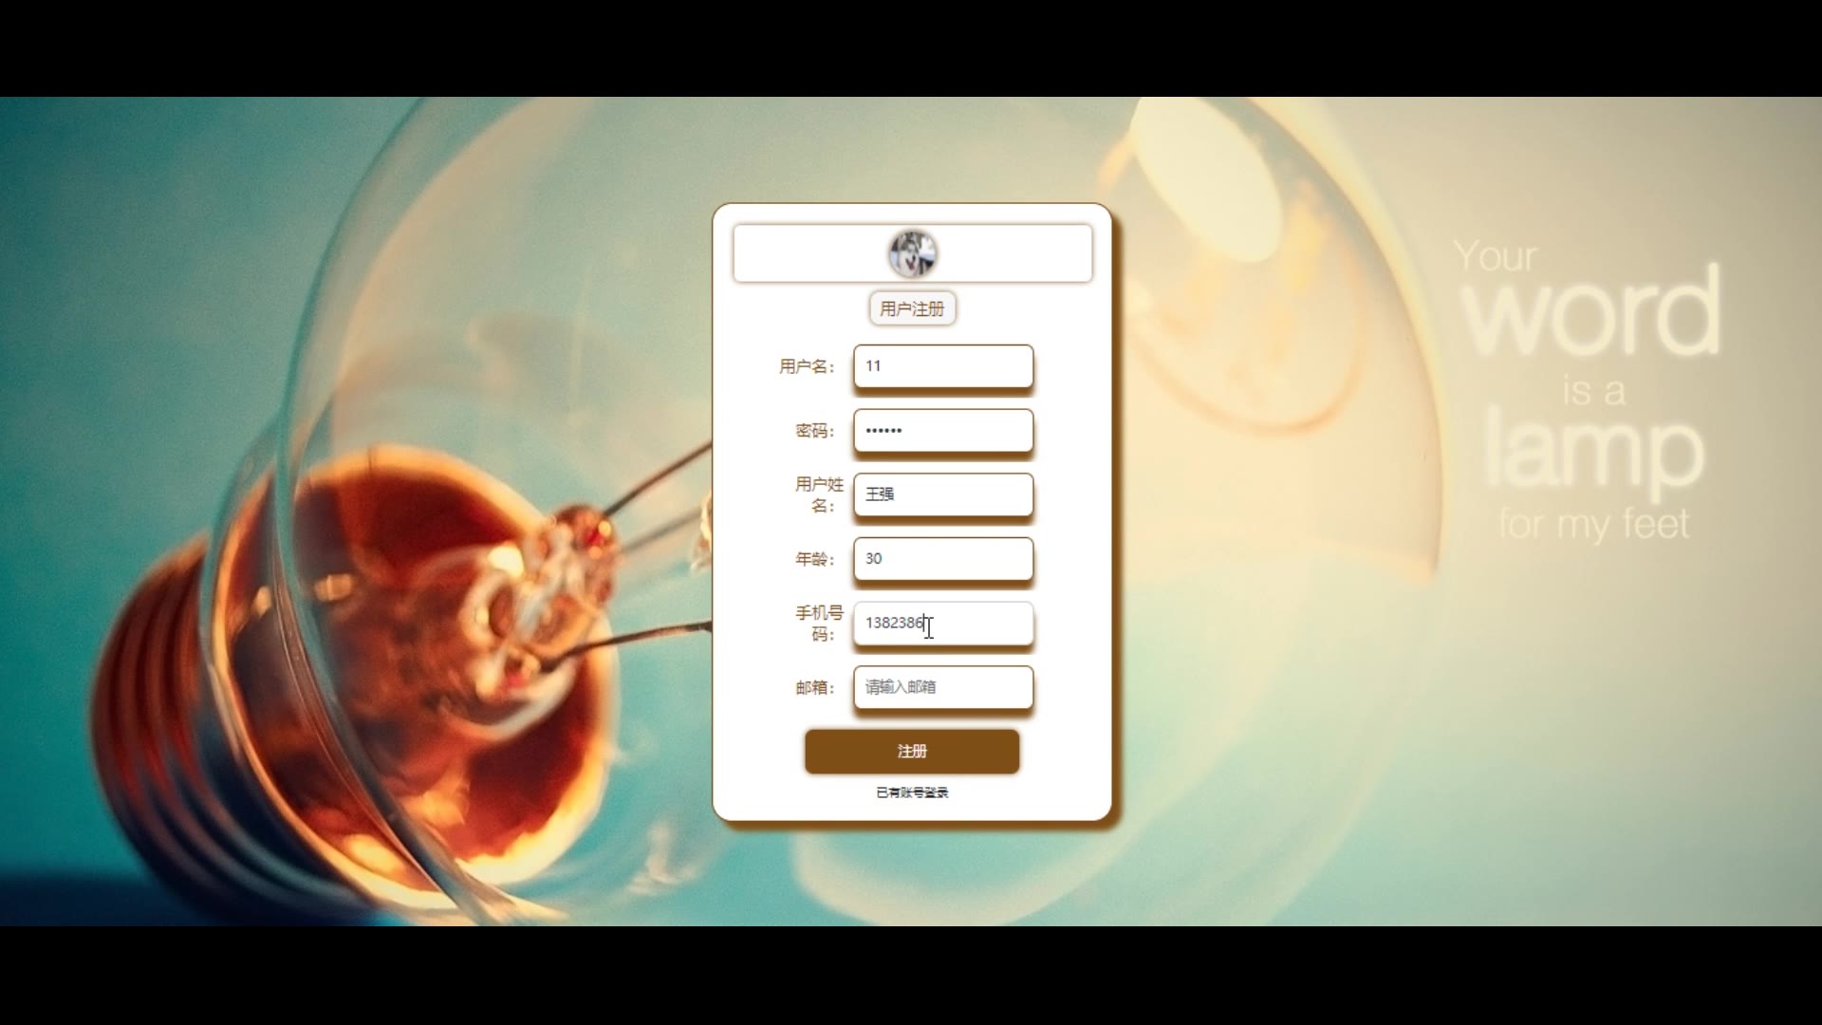Click the 手机号码 label
Screen dimensions: 1822x1025
click(x=819, y=624)
